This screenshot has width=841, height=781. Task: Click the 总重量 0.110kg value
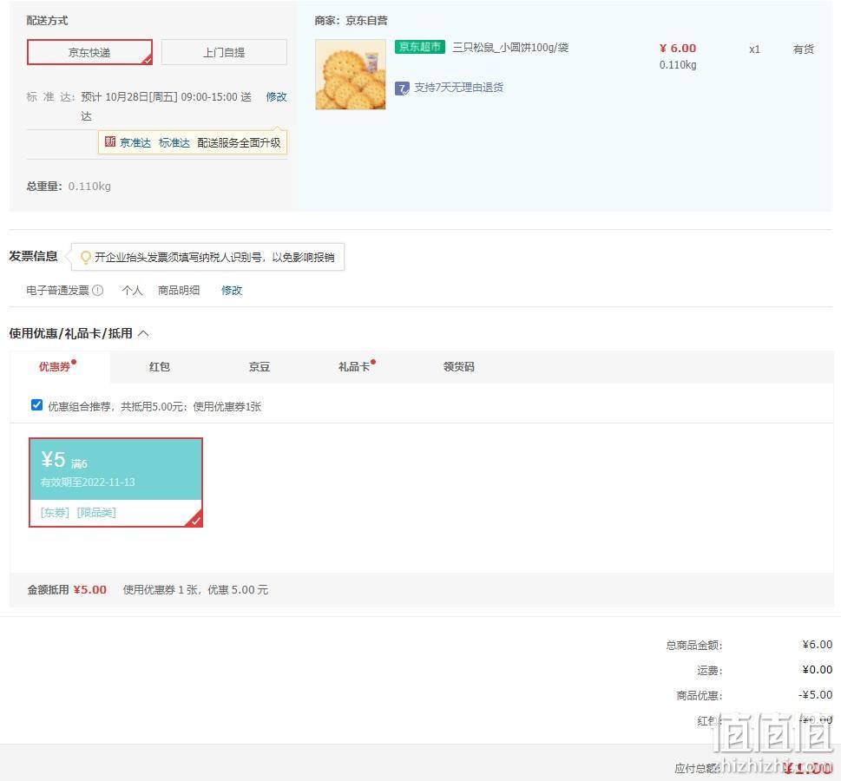(89, 186)
